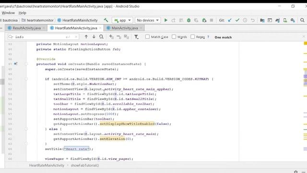Click HeartRateMainActivity bottom breadcrumb
Screen dimensions: 307x173
pos(47,165)
